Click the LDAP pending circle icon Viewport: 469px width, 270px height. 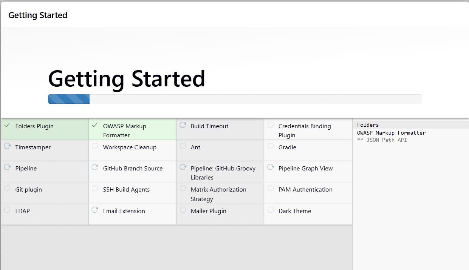click(x=7, y=210)
